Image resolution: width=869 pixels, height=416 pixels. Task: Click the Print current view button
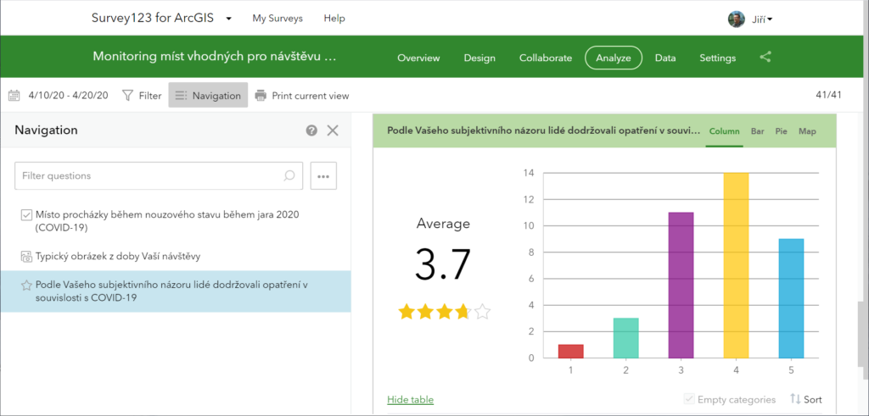point(302,96)
